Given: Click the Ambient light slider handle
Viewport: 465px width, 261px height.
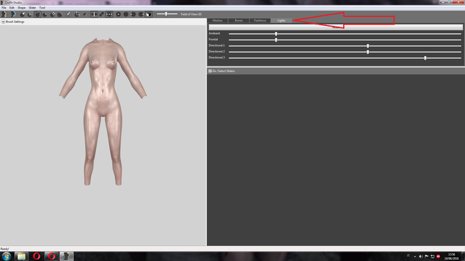Looking at the screenshot, I should (x=276, y=34).
